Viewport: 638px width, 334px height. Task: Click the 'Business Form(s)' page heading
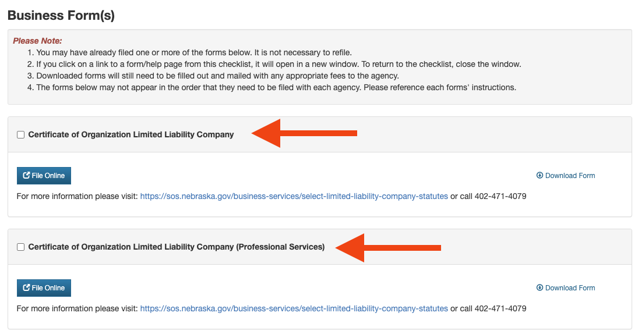coord(61,16)
